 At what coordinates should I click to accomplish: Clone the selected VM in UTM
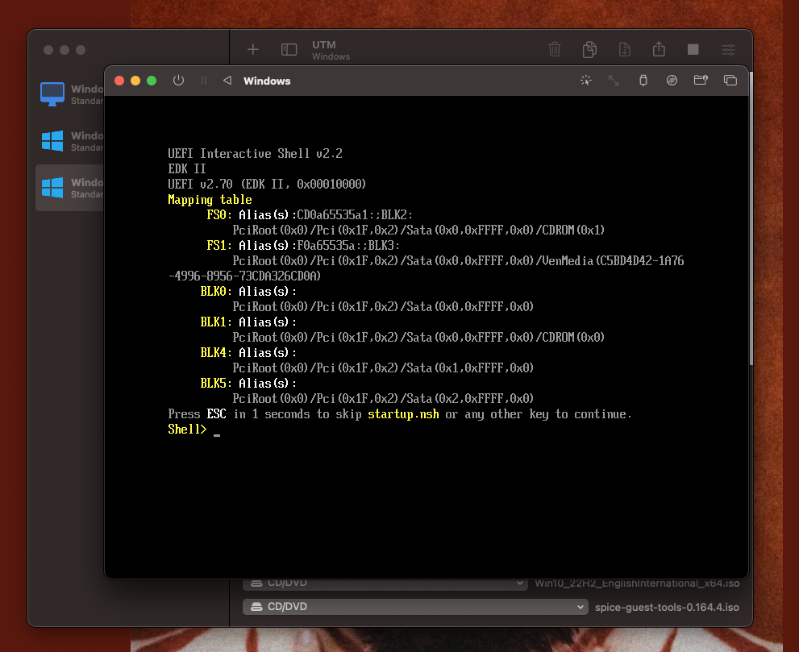[x=589, y=49]
